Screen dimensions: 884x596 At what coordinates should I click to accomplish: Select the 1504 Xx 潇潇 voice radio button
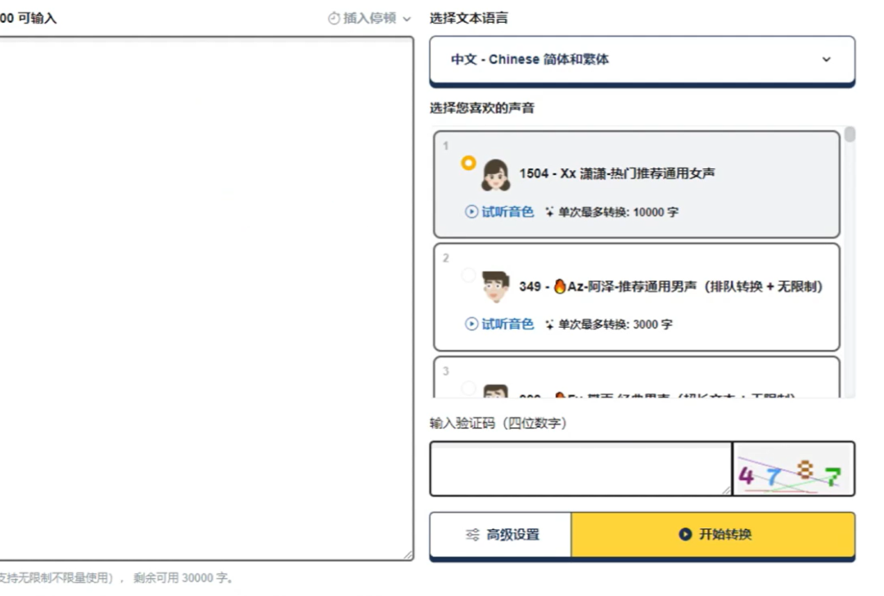[468, 163]
